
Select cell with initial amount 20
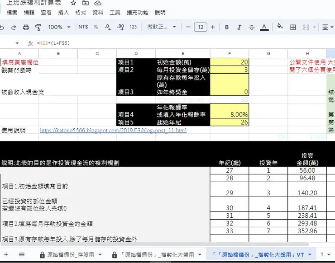point(230,62)
